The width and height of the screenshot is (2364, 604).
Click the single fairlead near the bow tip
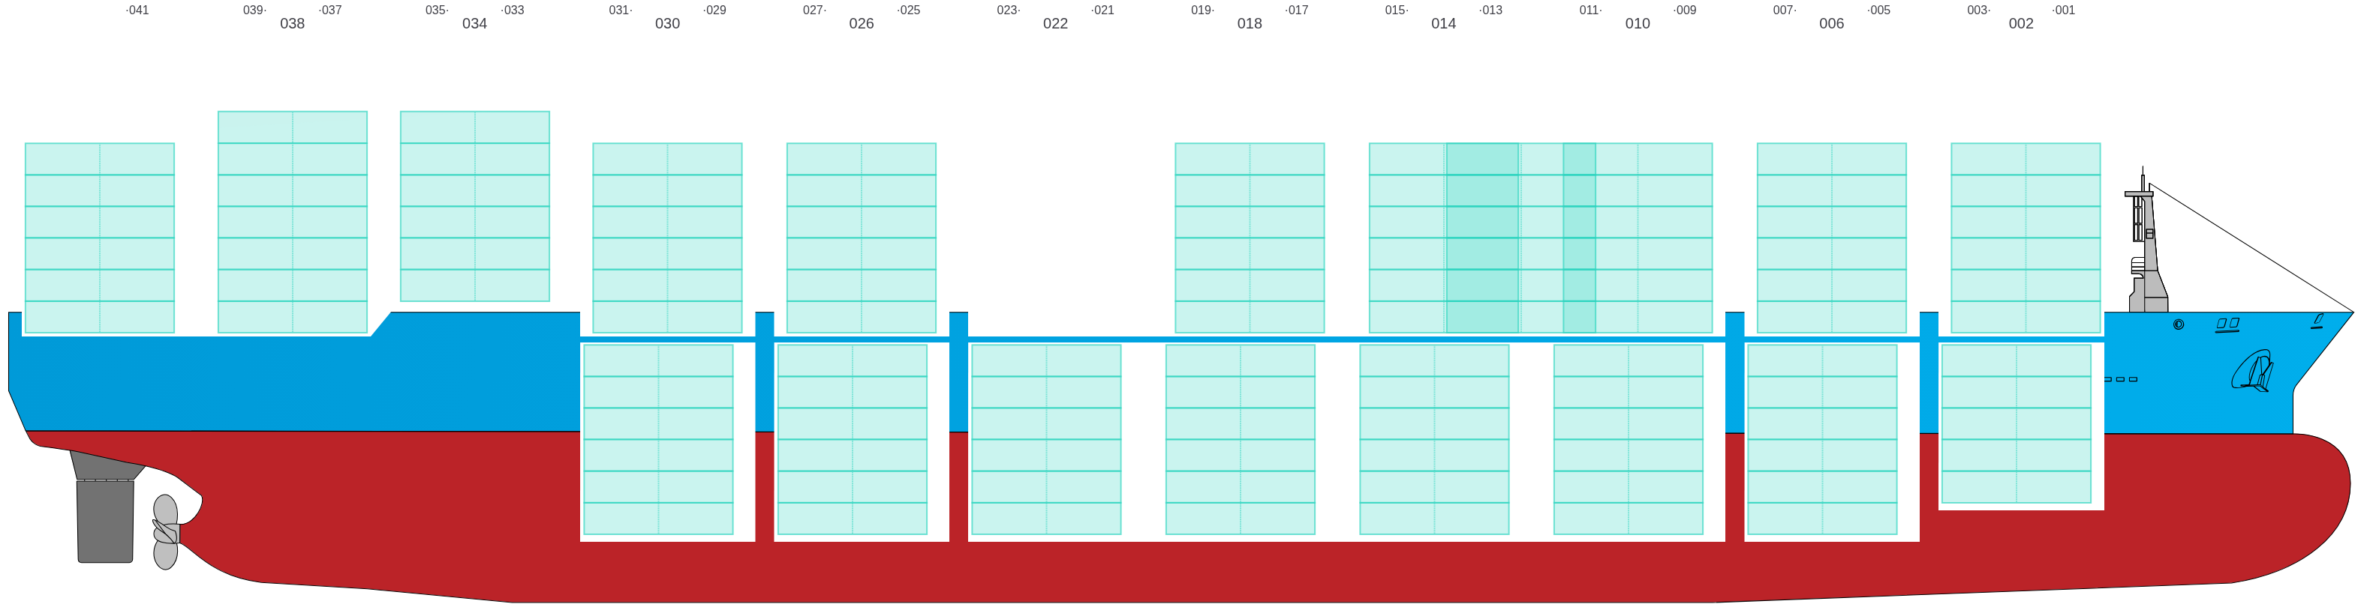click(x=2317, y=320)
